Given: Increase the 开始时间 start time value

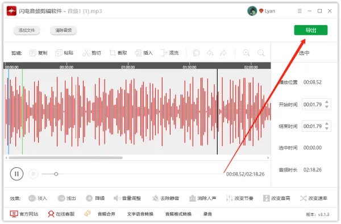Looking at the screenshot, I should point(327,102).
